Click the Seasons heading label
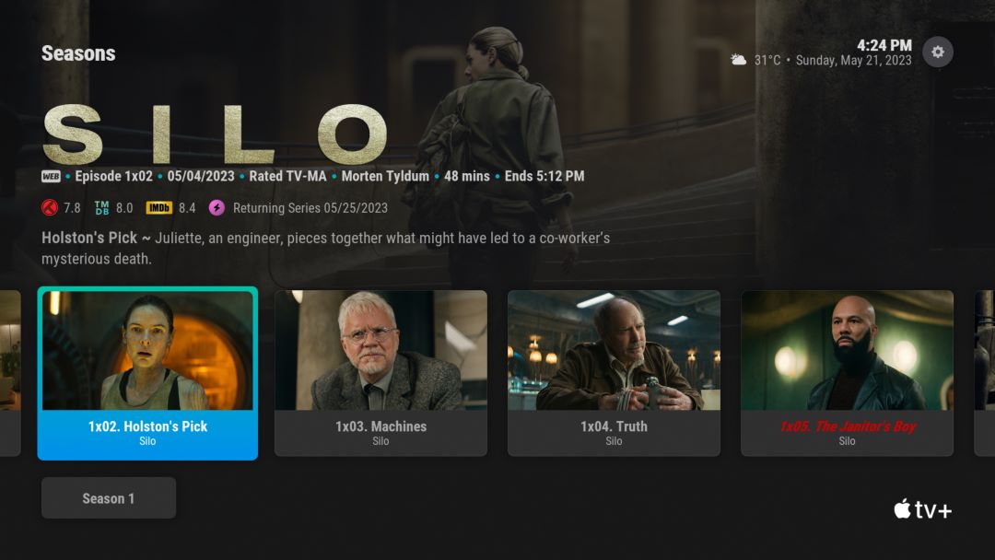The height and width of the screenshot is (560, 995). click(x=78, y=53)
